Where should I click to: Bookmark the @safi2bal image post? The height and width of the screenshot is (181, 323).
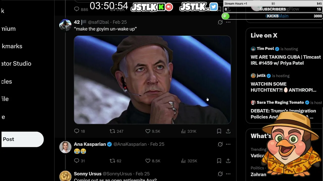[219, 131]
